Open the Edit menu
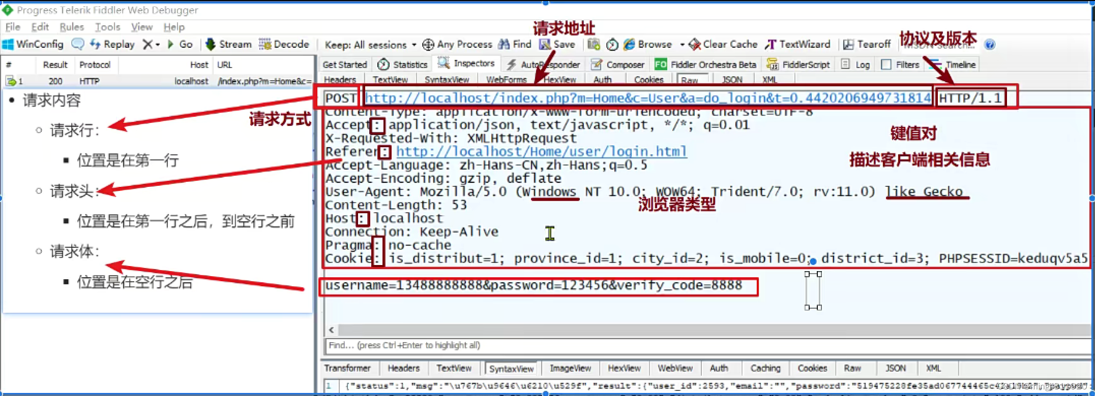The image size is (1095, 396). click(x=40, y=27)
